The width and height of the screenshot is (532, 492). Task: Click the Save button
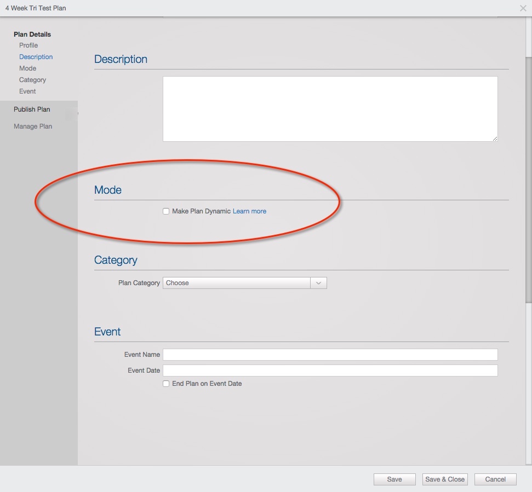[394, 479]
